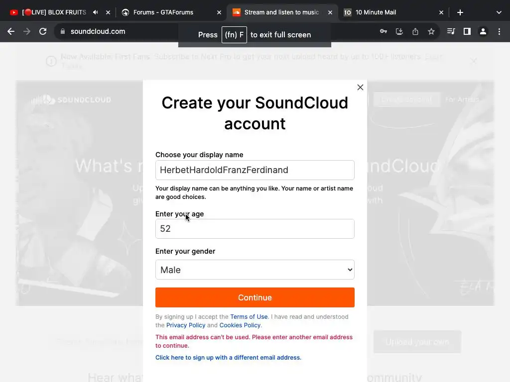Viewport: 510px width, 382px height.
Task: Expand the gender dropdown showing Male
Action: pos(255,270)
